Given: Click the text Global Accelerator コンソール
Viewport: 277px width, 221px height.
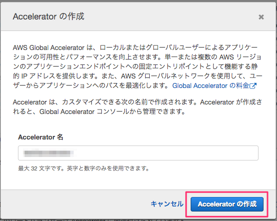Looking at the screenshot, I should [x=84, y=111].
